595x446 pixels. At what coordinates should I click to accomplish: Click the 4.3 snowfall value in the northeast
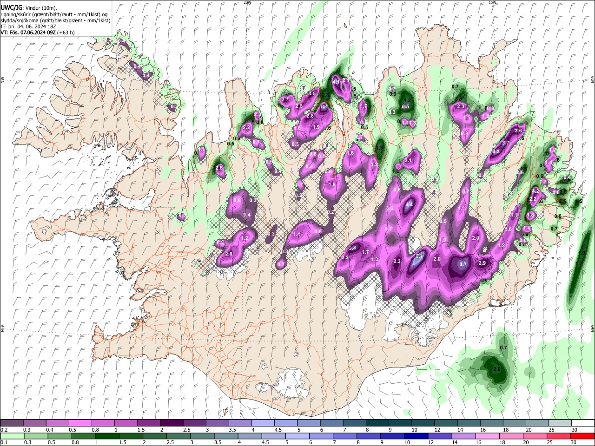[496, 151]
